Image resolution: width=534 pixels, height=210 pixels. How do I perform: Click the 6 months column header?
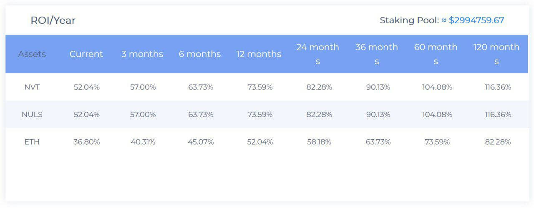click(200, 54)
